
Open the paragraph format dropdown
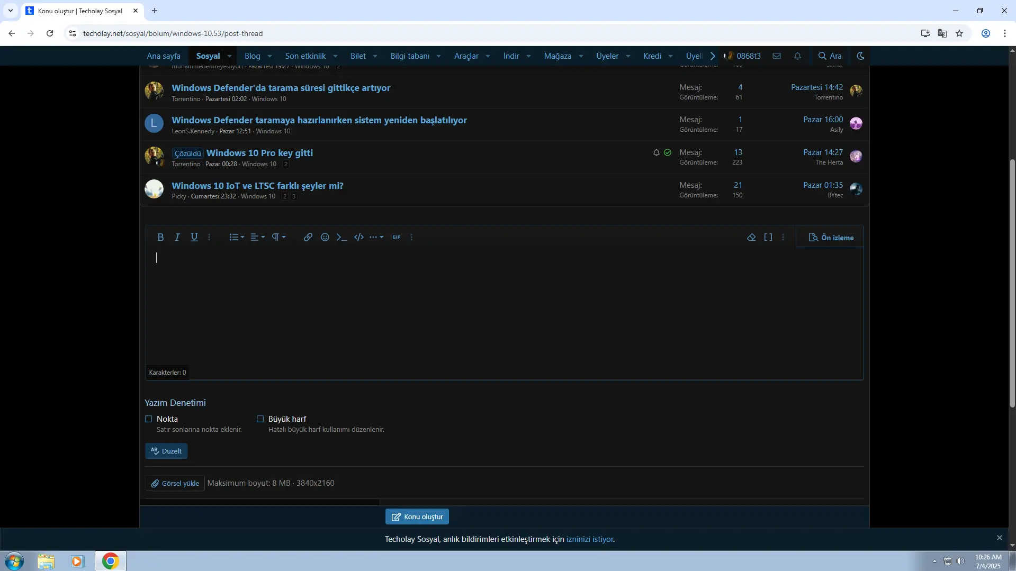coord(279,237)
